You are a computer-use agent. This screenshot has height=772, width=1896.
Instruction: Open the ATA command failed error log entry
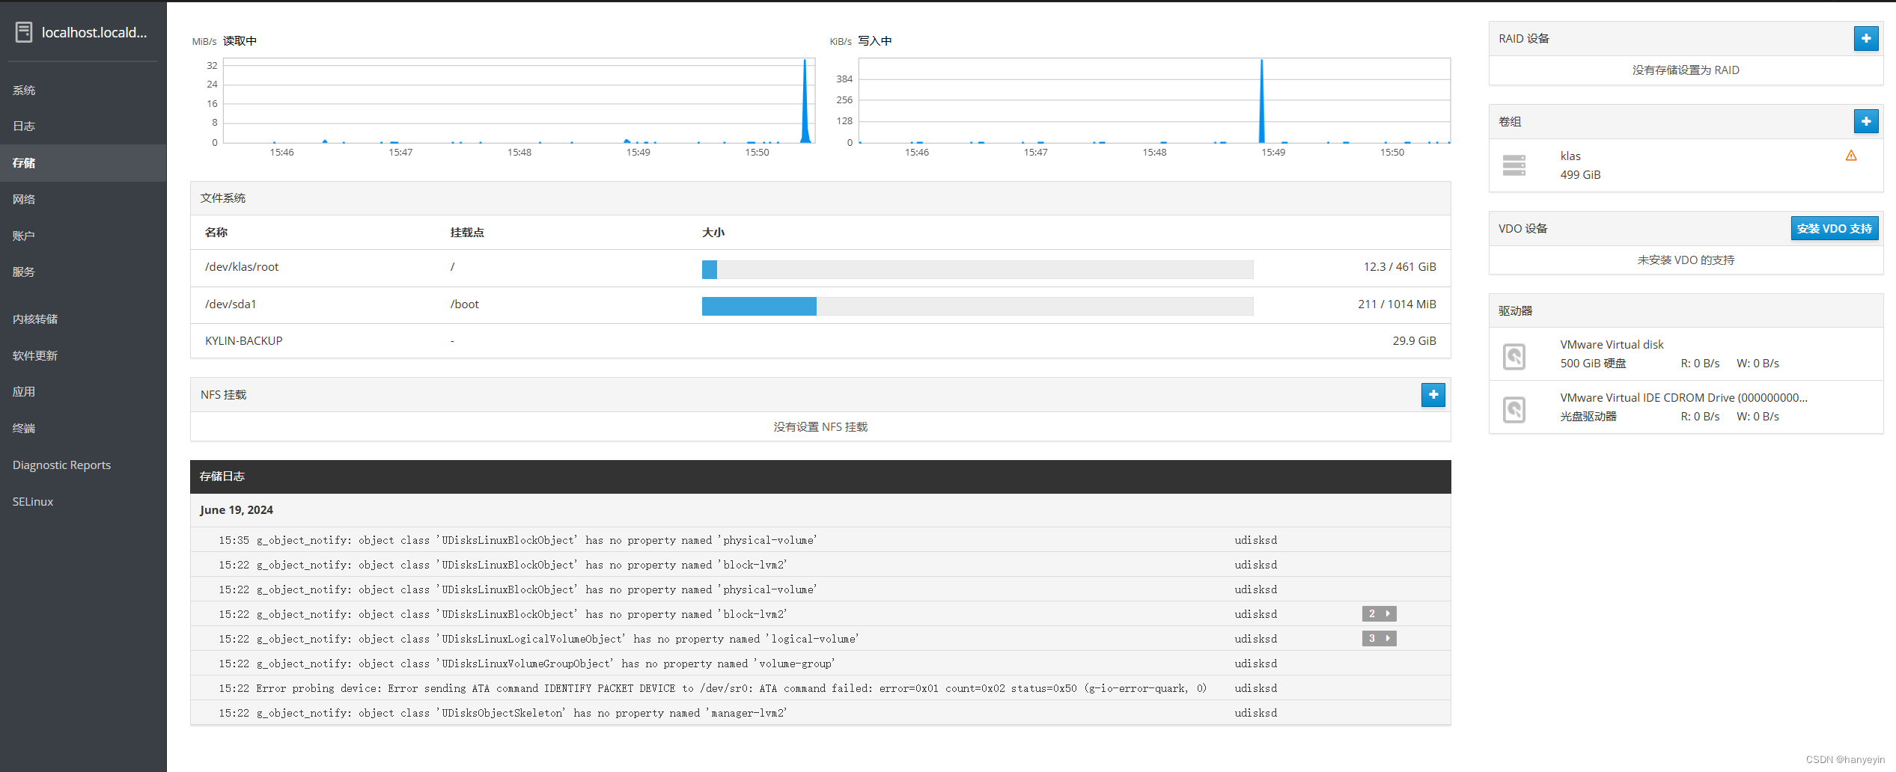click(x=820, y=687)
